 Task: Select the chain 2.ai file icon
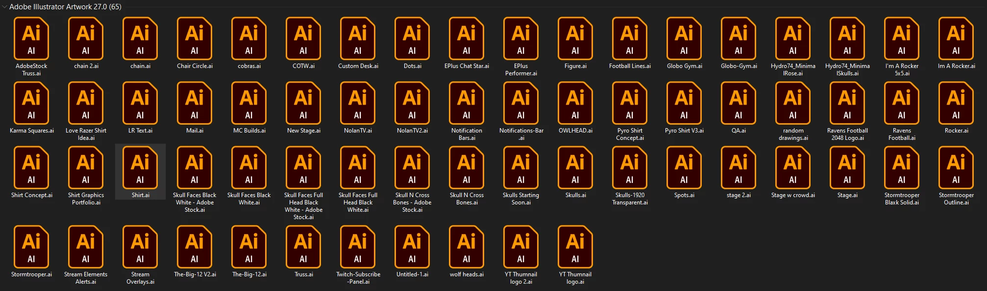click(86, 38)
